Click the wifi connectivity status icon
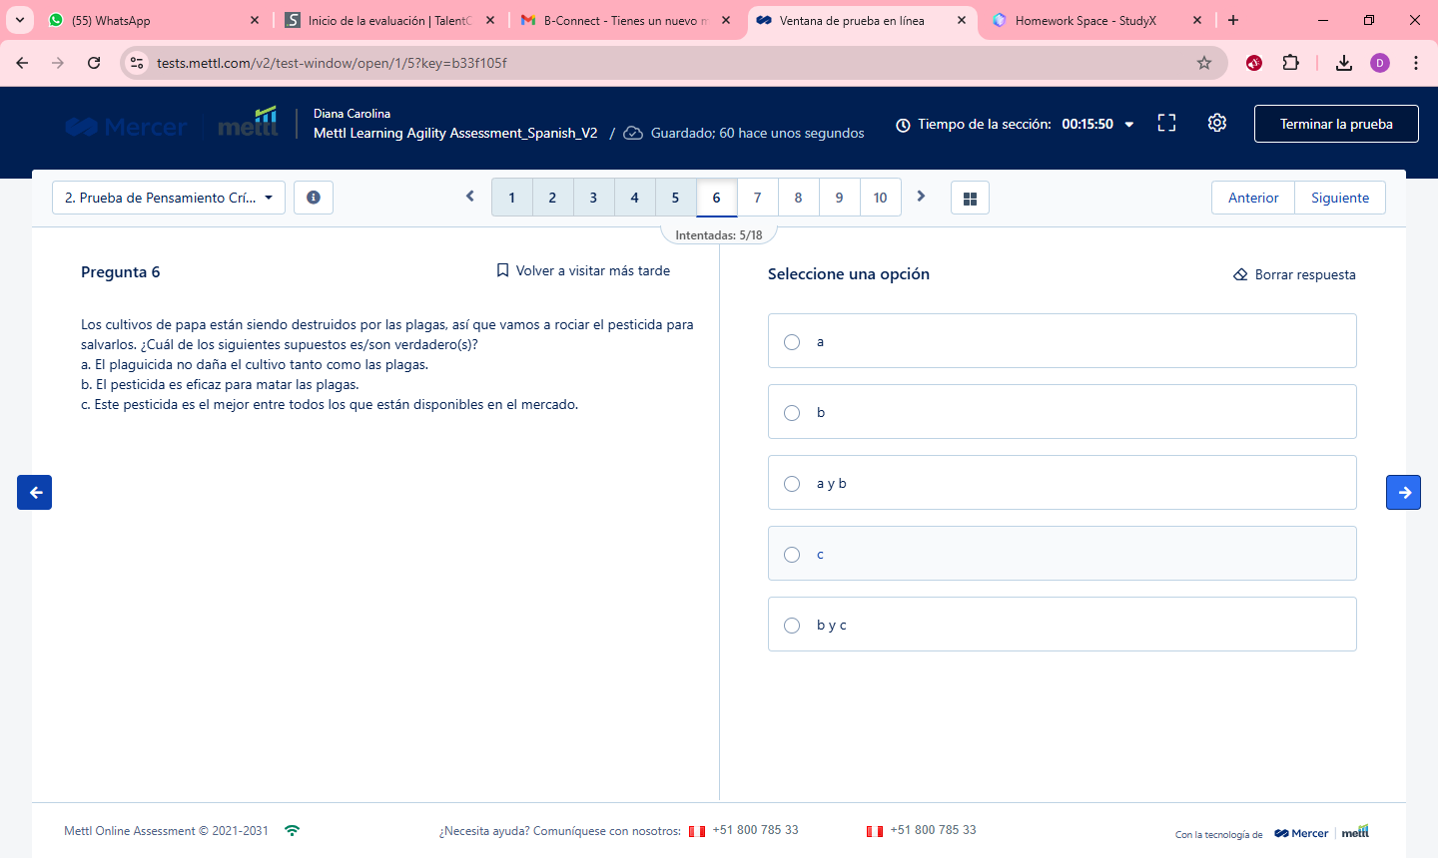 tap(292, 830)
